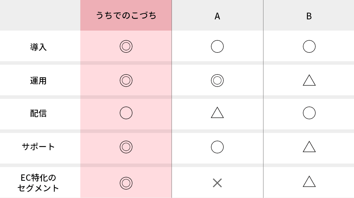Click the triangle in B's 運用 row

point(309,81)
